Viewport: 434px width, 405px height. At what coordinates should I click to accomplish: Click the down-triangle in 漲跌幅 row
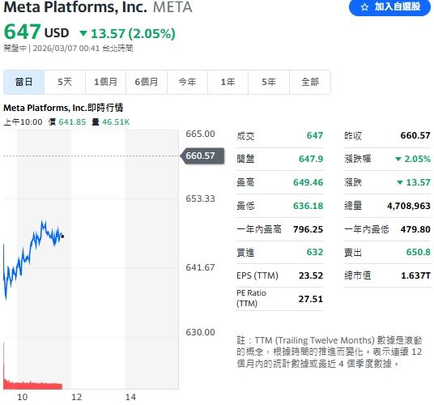point(398,159)
